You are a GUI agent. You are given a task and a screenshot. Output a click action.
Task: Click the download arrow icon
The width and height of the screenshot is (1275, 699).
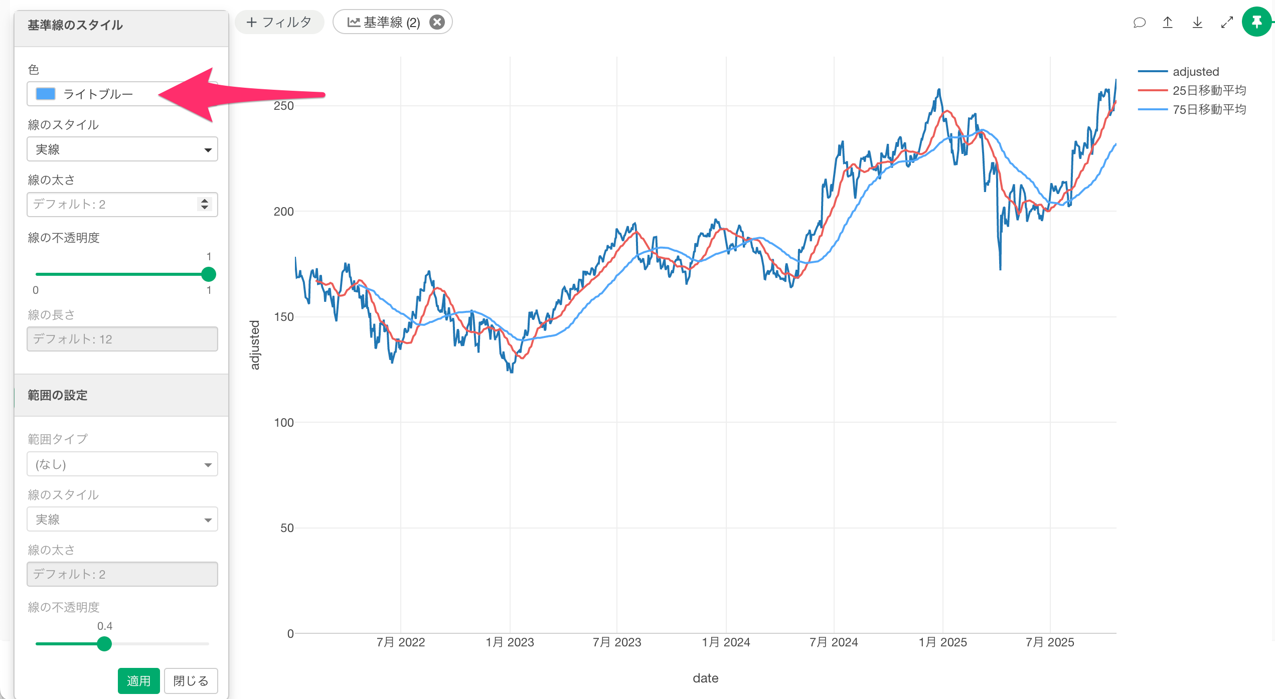(x=1197, y=23)
